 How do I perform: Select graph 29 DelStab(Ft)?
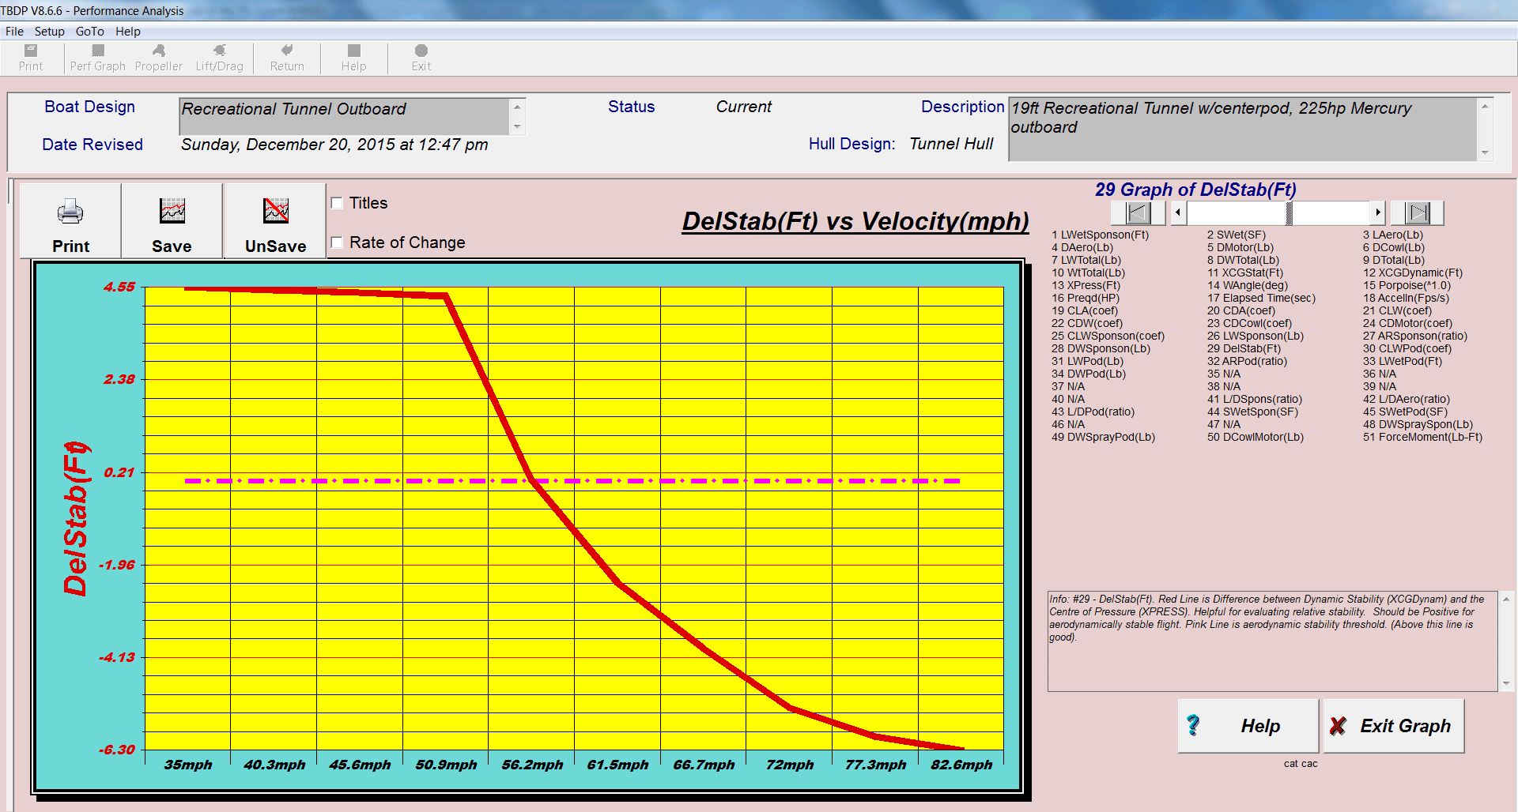[x=1244, y=348]
